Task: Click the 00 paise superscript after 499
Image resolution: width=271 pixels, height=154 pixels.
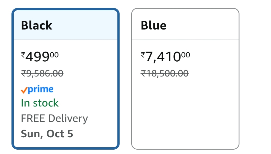Action: (x=54, y=54)
